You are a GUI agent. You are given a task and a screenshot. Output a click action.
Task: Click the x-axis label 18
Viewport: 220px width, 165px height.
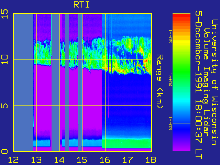click(151, 160)
